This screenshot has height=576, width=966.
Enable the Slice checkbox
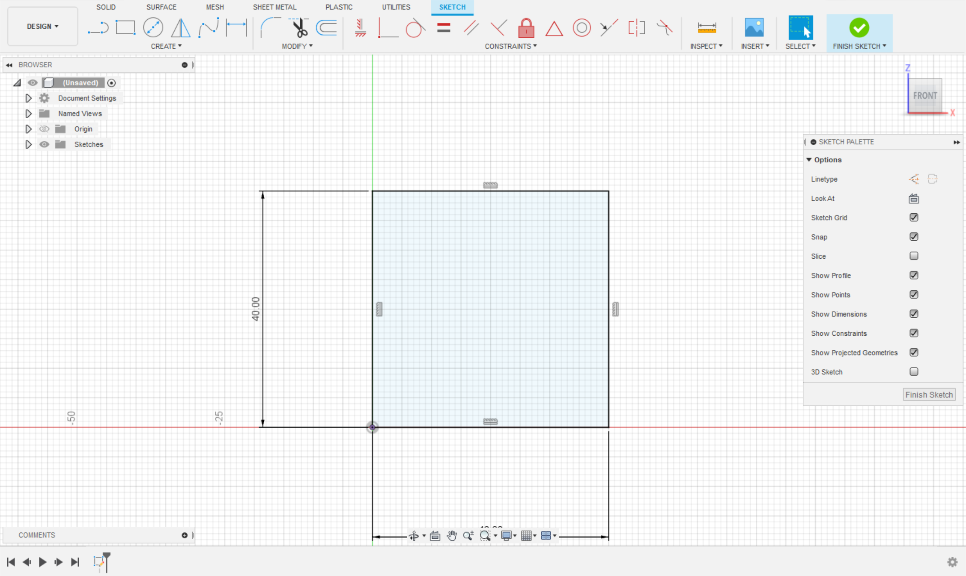point(914,256)
